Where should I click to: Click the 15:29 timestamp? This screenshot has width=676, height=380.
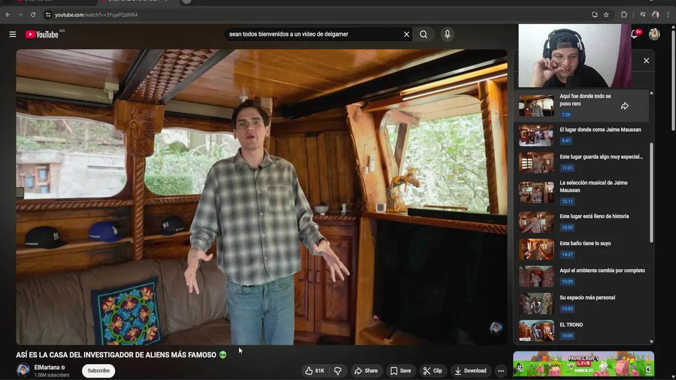point(567,281)
